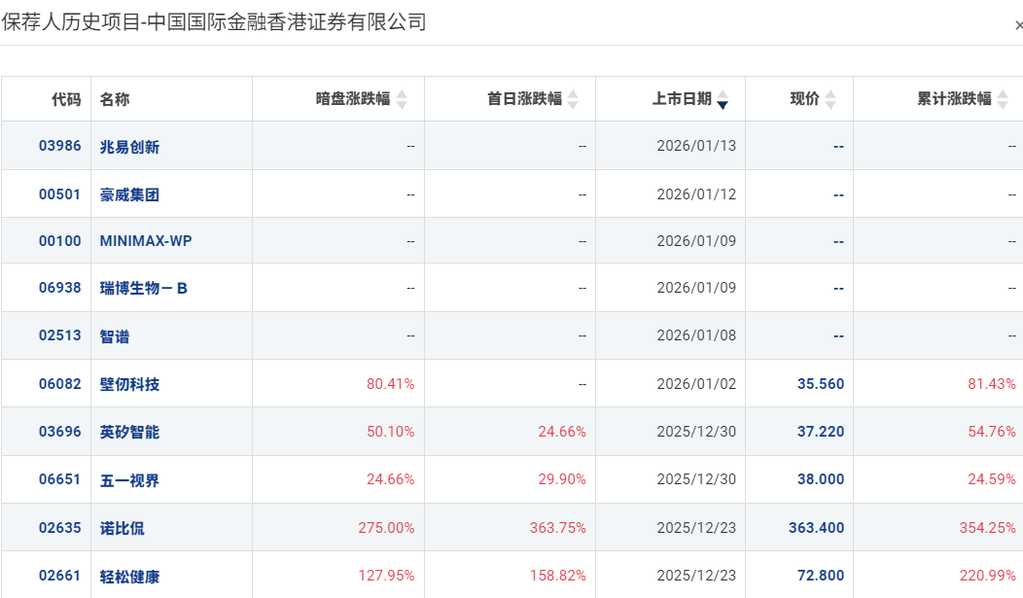Screen dimensions: 1023x598
Task: Sort by 累计涨跌幅 using its sort arrows
Action: (1003, 99)
